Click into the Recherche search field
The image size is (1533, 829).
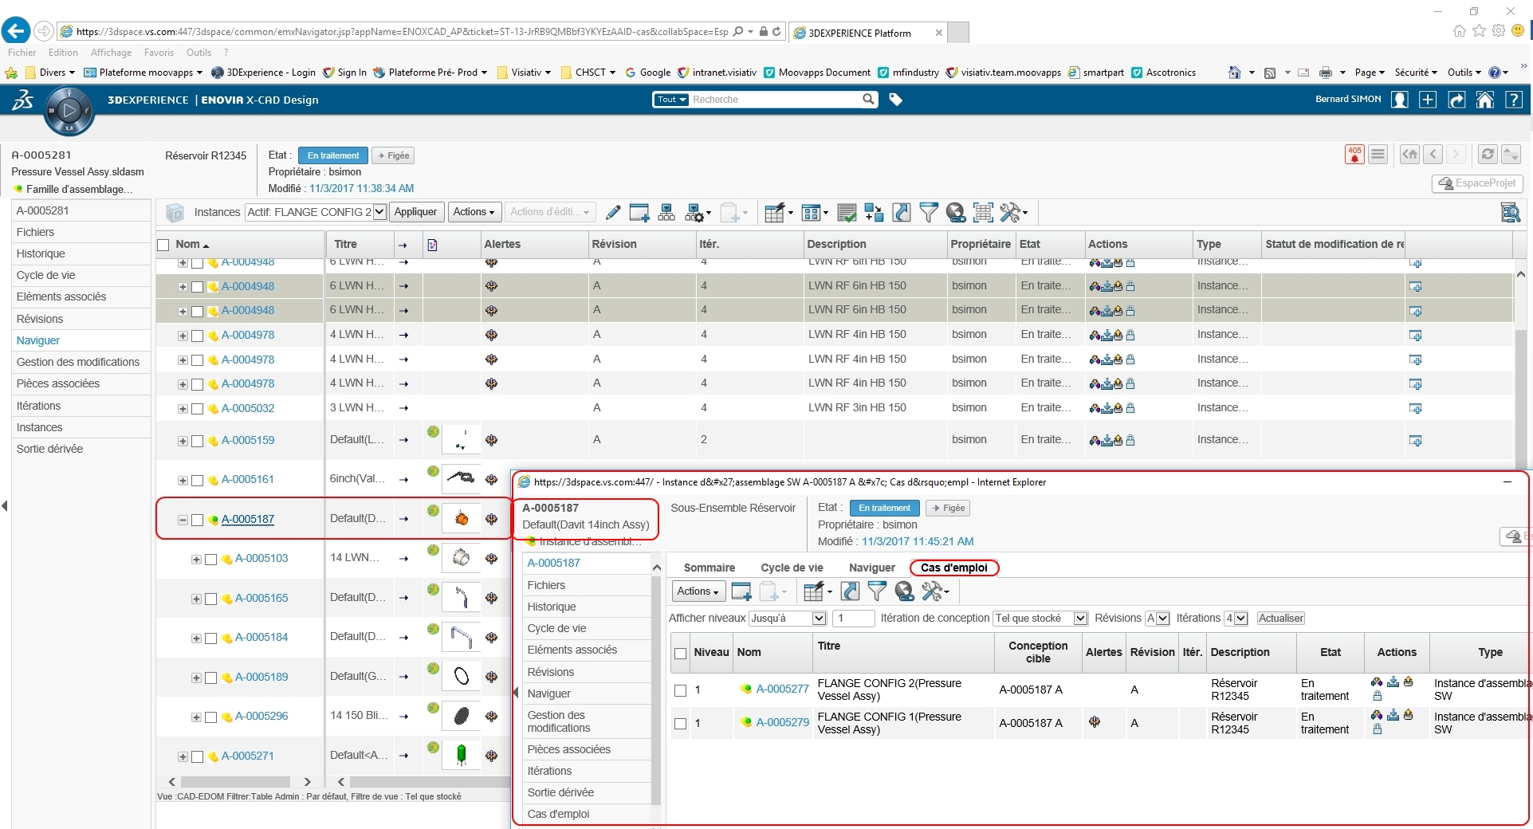pyautogui.click(x=775, y=100)
